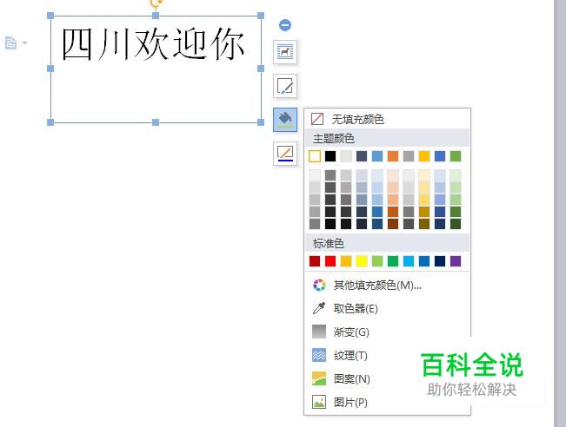Select orange-yellow standard color
Viewport: 566px width, 427px height.
pyautogui.click(x=346, y=261)
